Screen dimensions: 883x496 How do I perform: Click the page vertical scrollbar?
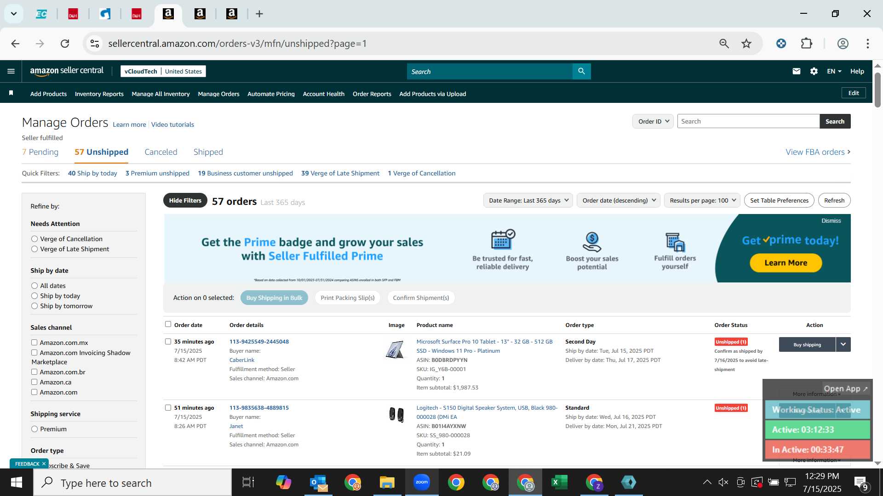(877, 90)
